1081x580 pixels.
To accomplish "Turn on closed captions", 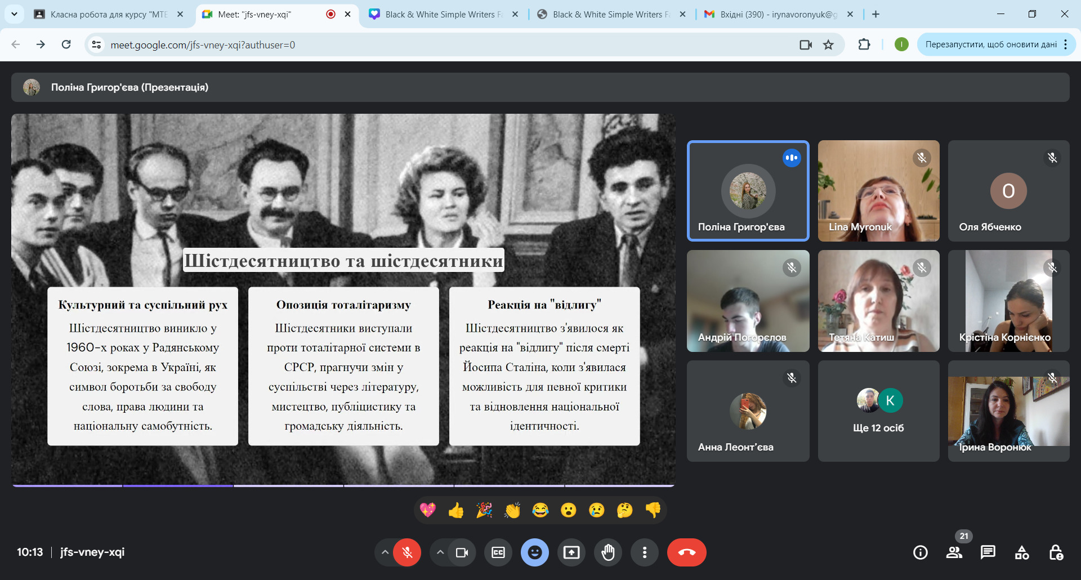I will coord(498,552).
